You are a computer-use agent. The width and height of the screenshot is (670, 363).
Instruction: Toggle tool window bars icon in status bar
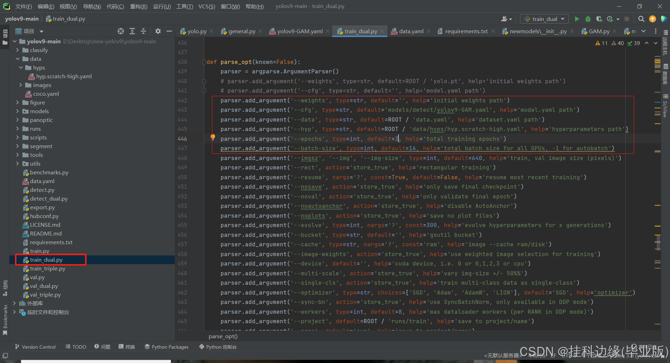5,356
